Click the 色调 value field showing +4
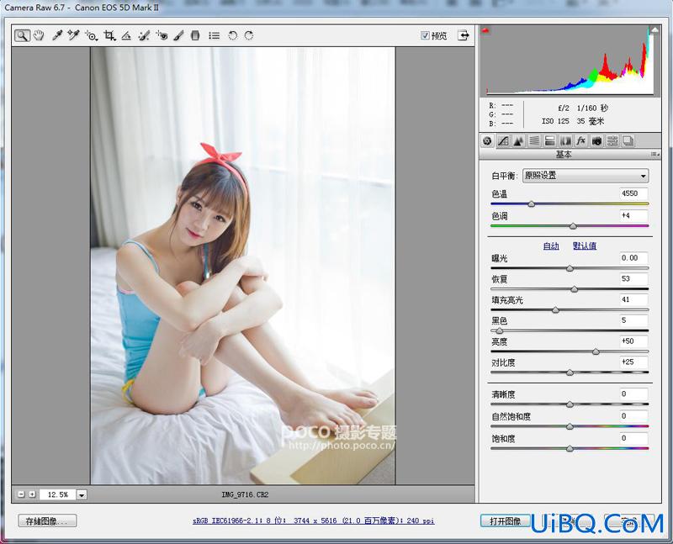The width and height of the screenshot is (673, 544). click(633, 216)
